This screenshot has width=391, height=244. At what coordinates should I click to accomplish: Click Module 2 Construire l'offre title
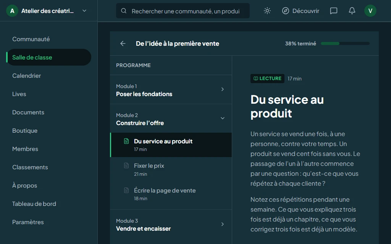140,123
